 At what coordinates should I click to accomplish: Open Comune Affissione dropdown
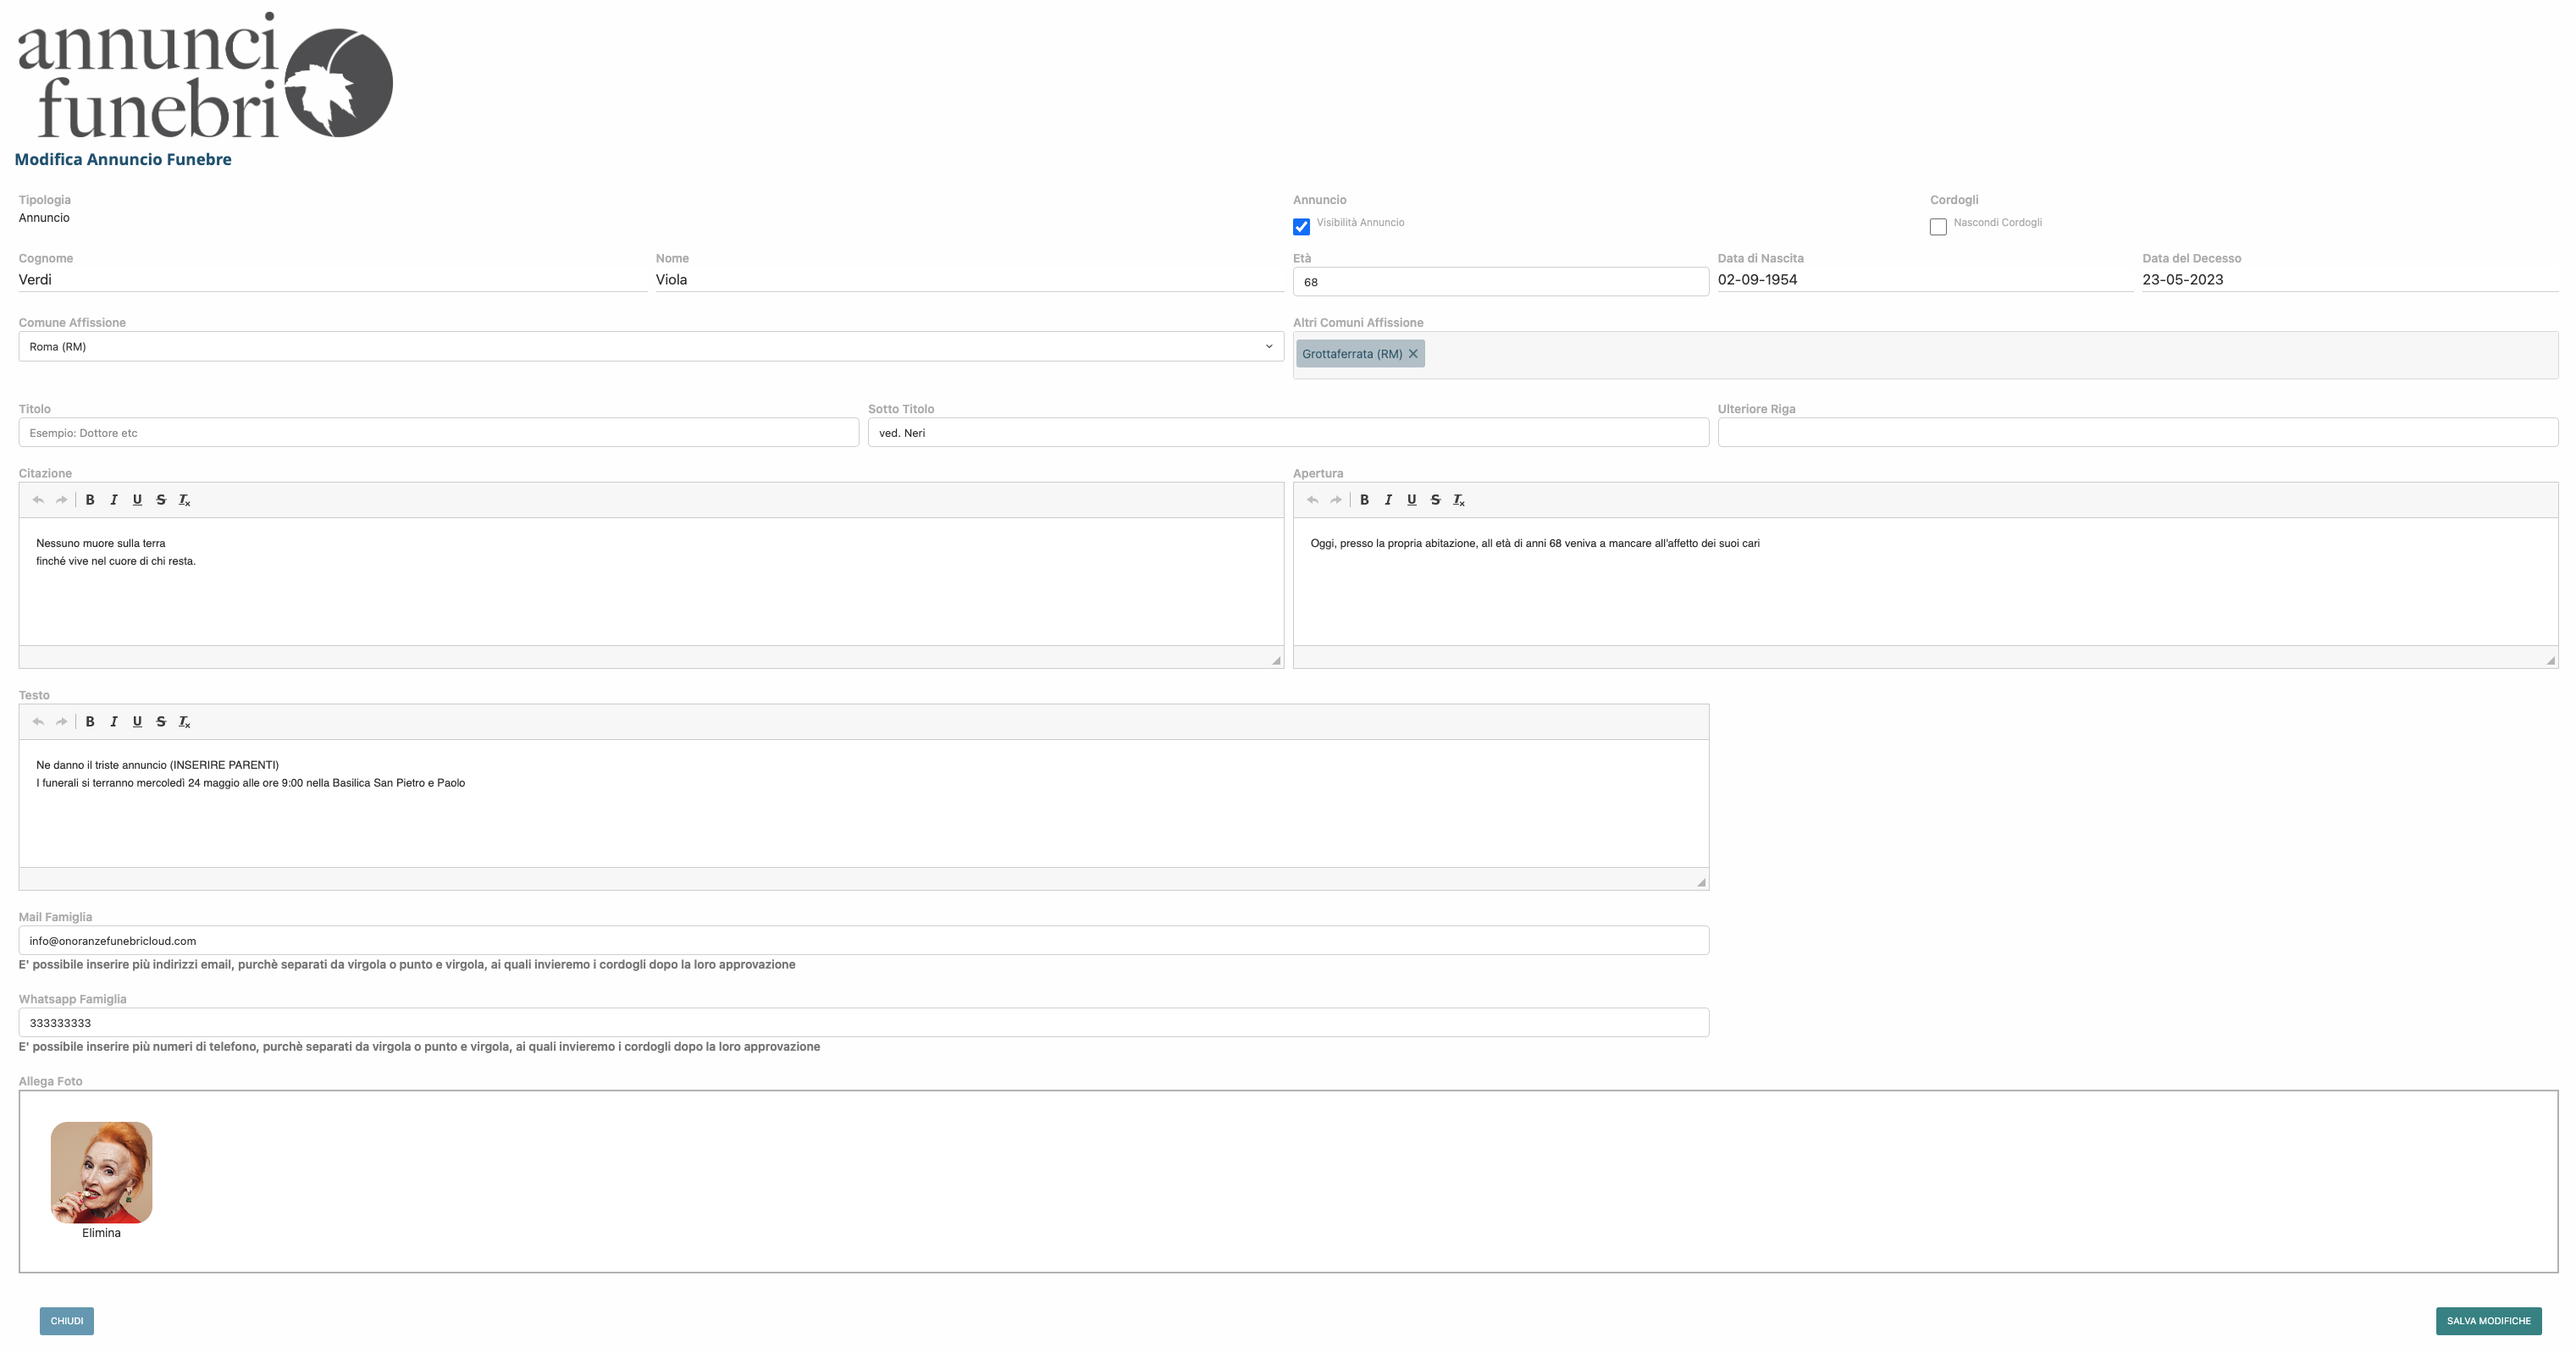click(x=650, y=347)
